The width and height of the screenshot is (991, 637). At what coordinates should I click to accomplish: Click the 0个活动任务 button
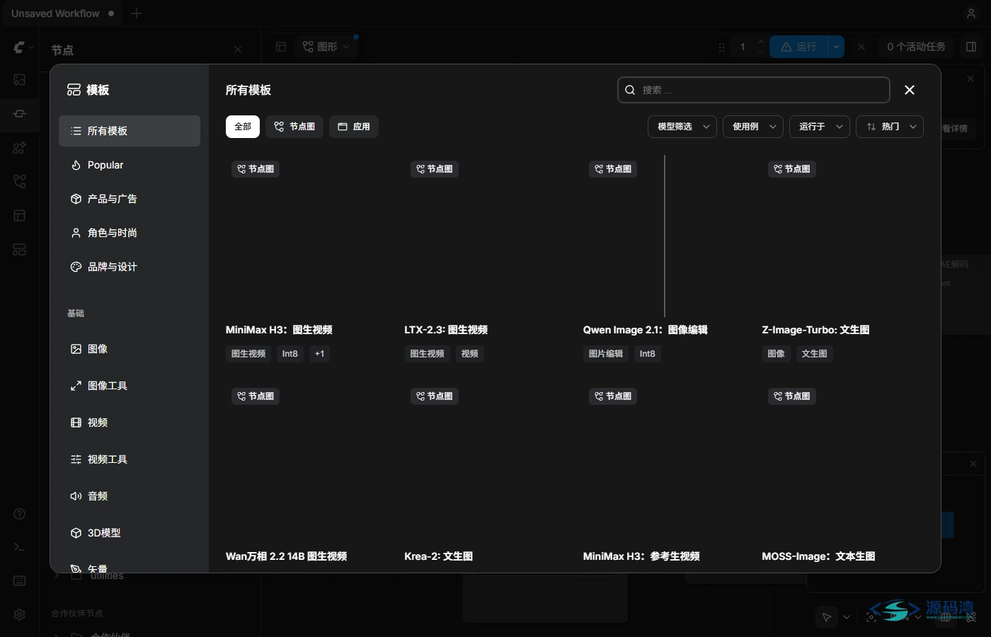click(x=916, y=47)
